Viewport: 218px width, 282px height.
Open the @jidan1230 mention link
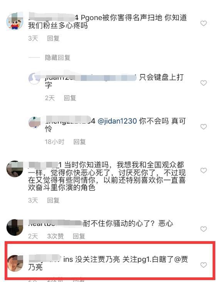pyautogui.click(x=117, y=121)
